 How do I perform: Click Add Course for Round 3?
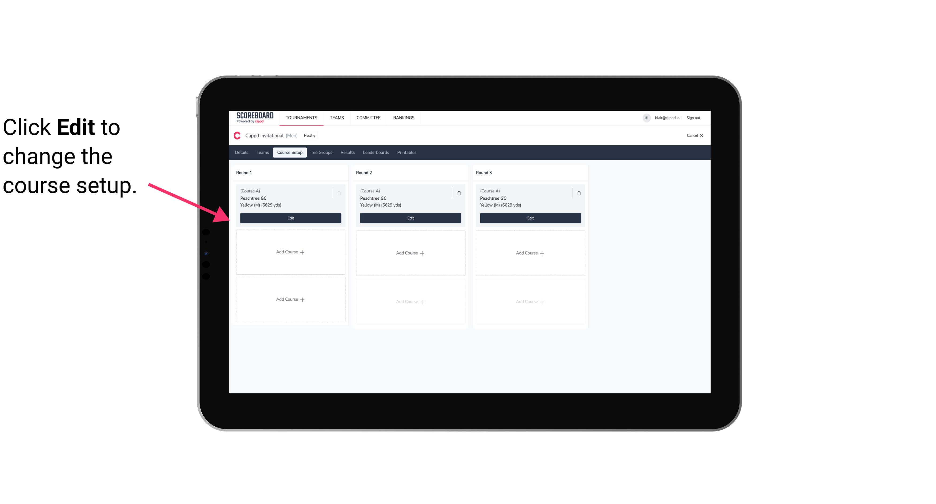coord(530,253)
